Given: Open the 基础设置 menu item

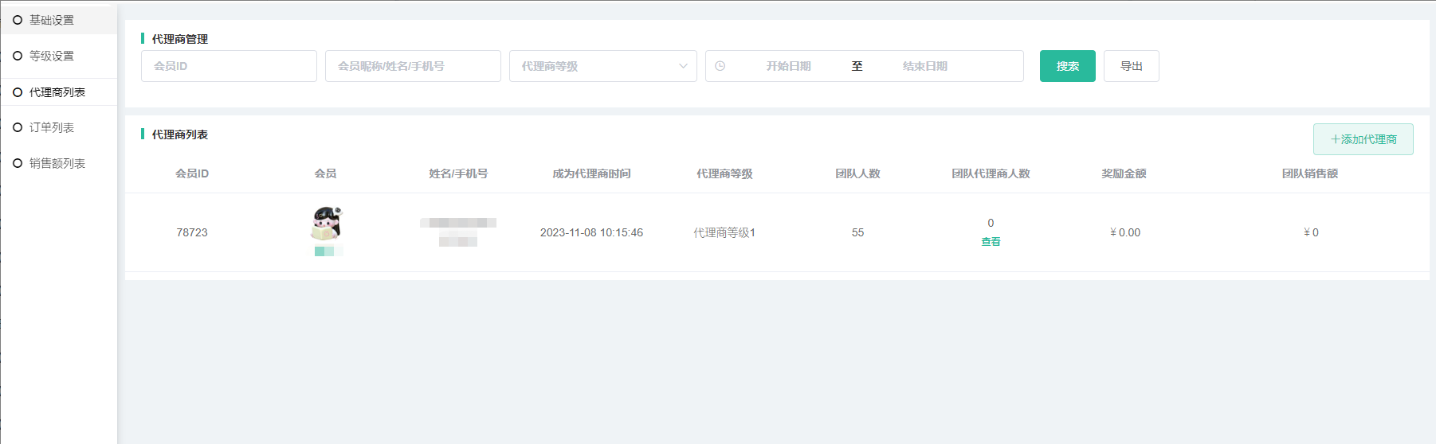Looking at the screenshot, I should pyautogui.click(x=52, y=20).
